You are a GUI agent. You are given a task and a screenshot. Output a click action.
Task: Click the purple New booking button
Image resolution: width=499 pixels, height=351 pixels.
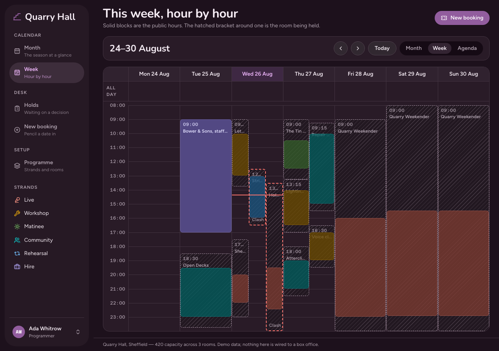click(462, 18)
